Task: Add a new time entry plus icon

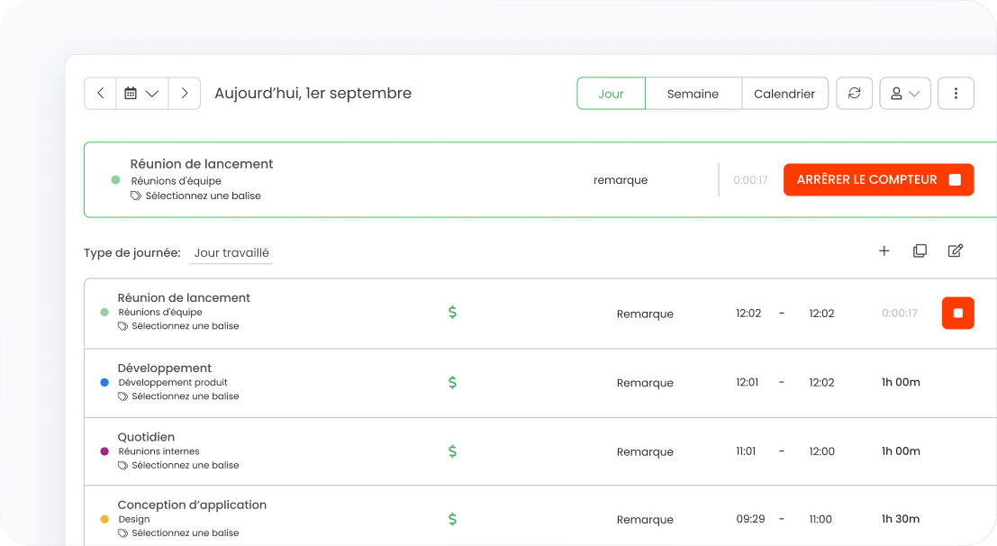Action: [x=884, y=250]
